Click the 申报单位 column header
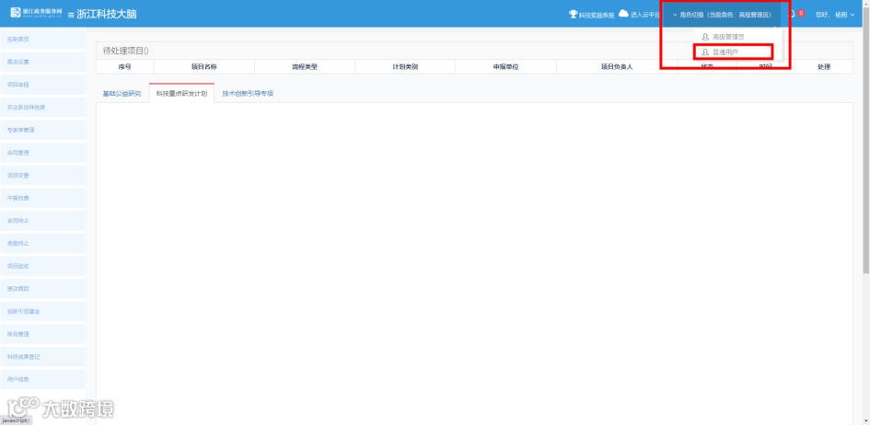 pos(505,66)
